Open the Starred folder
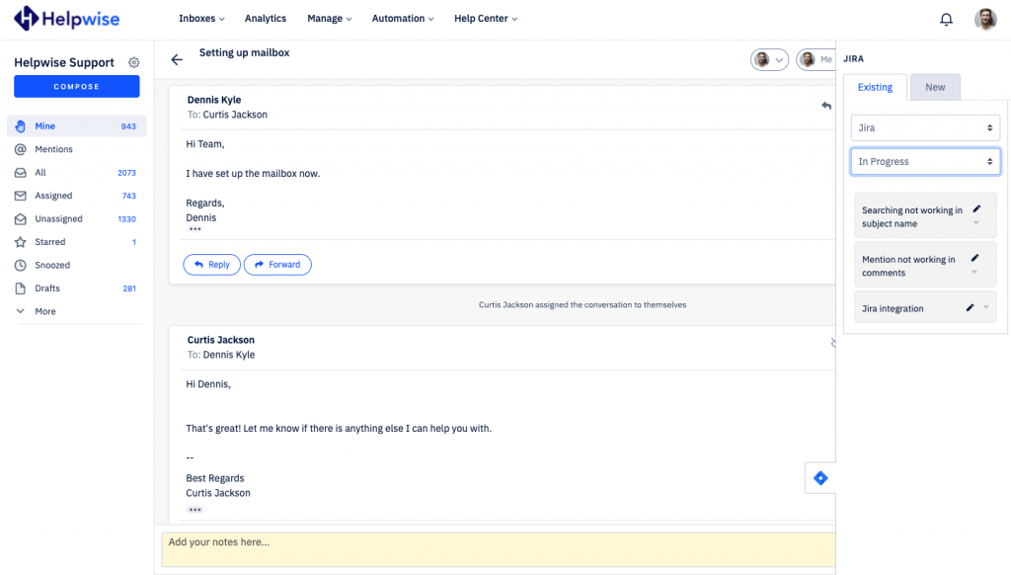The image size is (1011, 575). [x=77, y=242]
